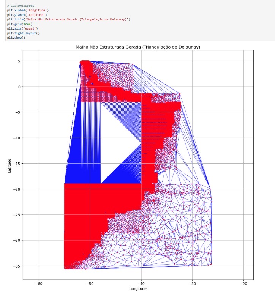Image resolution: width=275 pixels, height=293 pixels.
Task: Click the '# Customizações' comment line
Action: coord(21,6)
